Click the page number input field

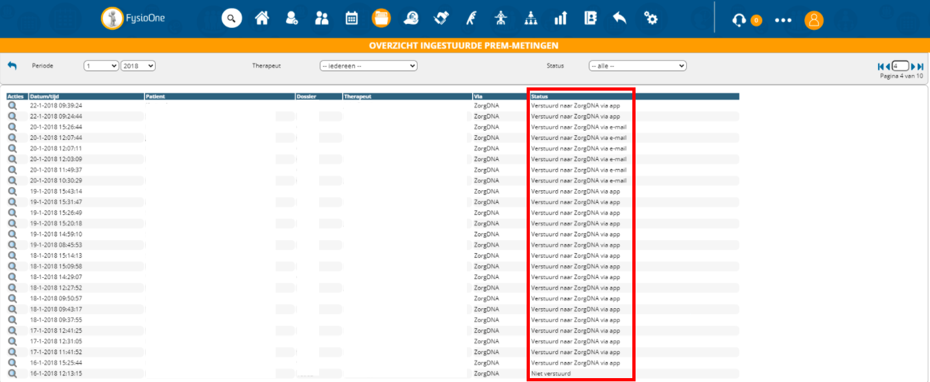[900, 66]
